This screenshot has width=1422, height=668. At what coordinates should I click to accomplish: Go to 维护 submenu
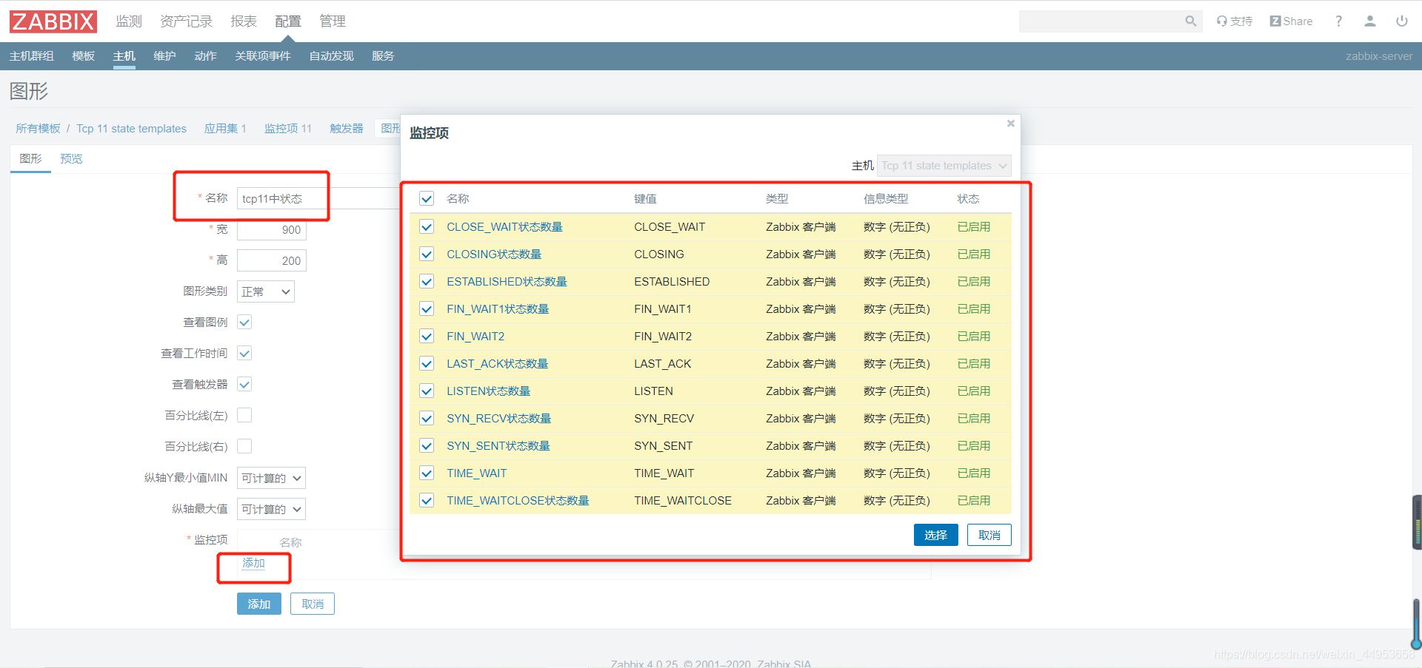pyautogui.click(x=164, y=56)
